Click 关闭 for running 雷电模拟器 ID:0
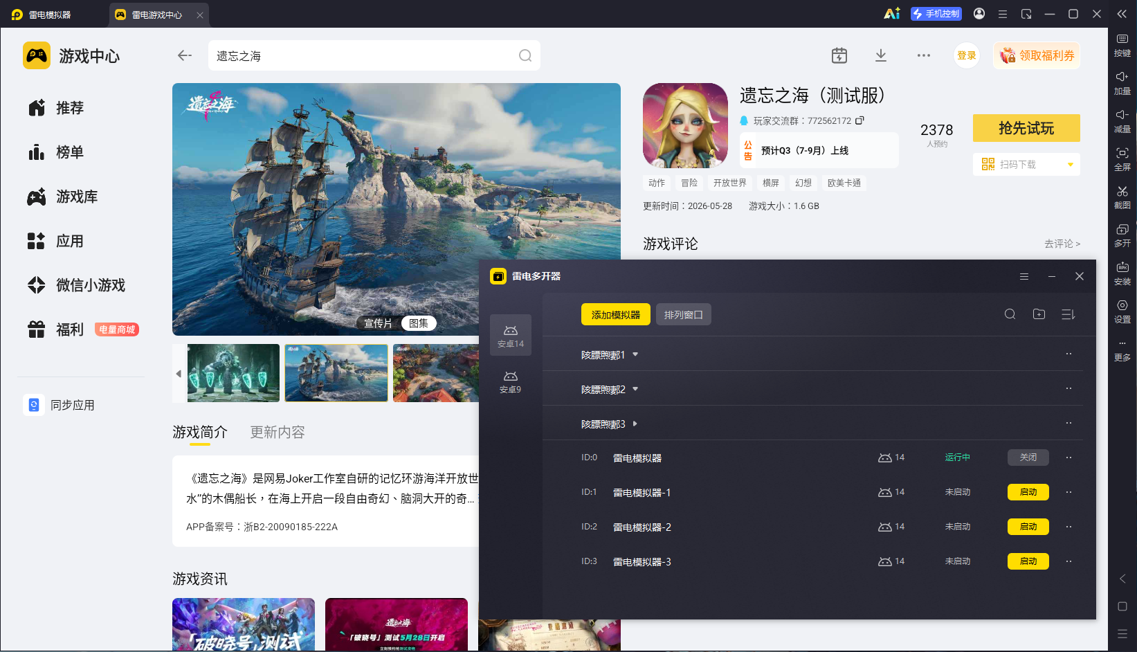The height and width of the screenshot is (652, 1137). click(1028, 458)
